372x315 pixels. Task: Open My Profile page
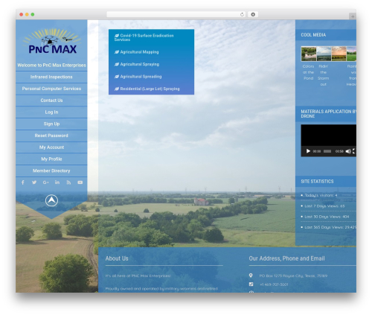tap(51, 159)
